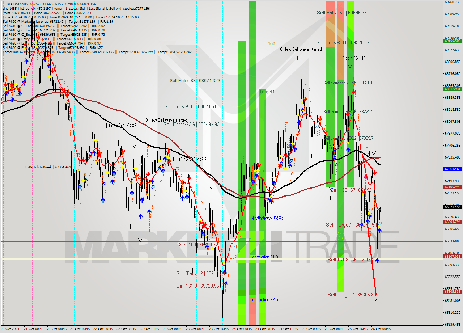Click the '24 Oct 00:45' time axis label
This screenshot has height=333, width=463.
click(242, 329)
